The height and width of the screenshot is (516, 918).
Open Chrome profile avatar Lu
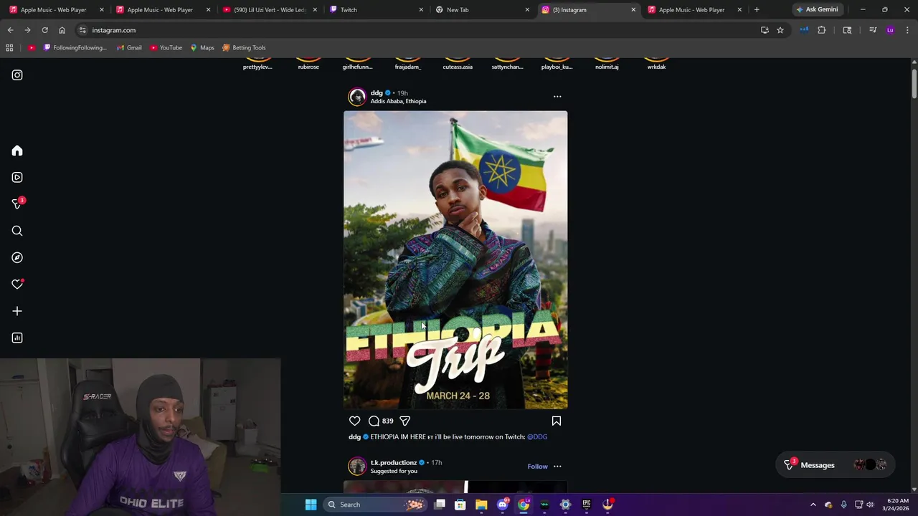(890, 30)
